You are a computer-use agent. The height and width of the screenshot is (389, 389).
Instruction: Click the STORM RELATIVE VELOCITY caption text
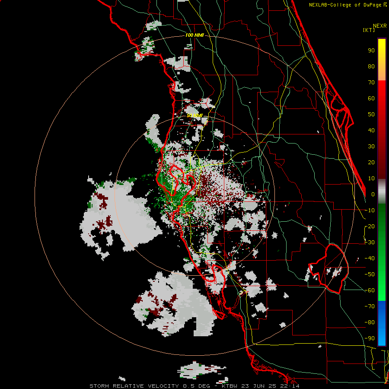coord(134,386)
